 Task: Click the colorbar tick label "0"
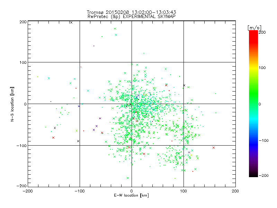point(260,104)
